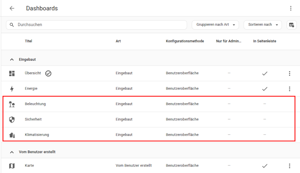Viewport: 300px width, 173px height.
Task: Sort by In Seitenleiste column header
Action: tap(264, 41)
